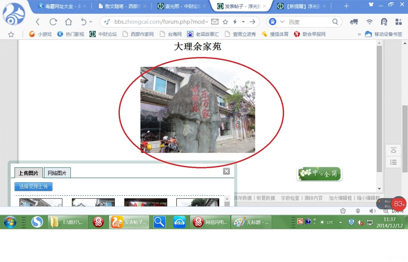Click the search magnifier icon

point(335,22)
